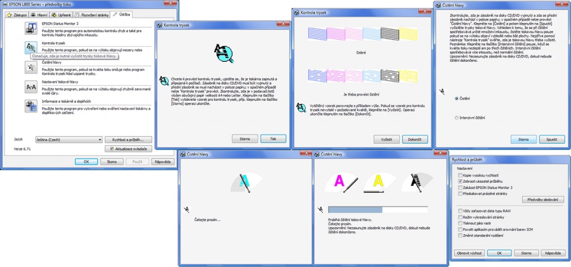Open Informace o tiskárně a doplňcích icon

31,106
